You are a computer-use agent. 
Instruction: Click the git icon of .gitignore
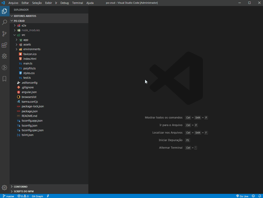(19, 87)
